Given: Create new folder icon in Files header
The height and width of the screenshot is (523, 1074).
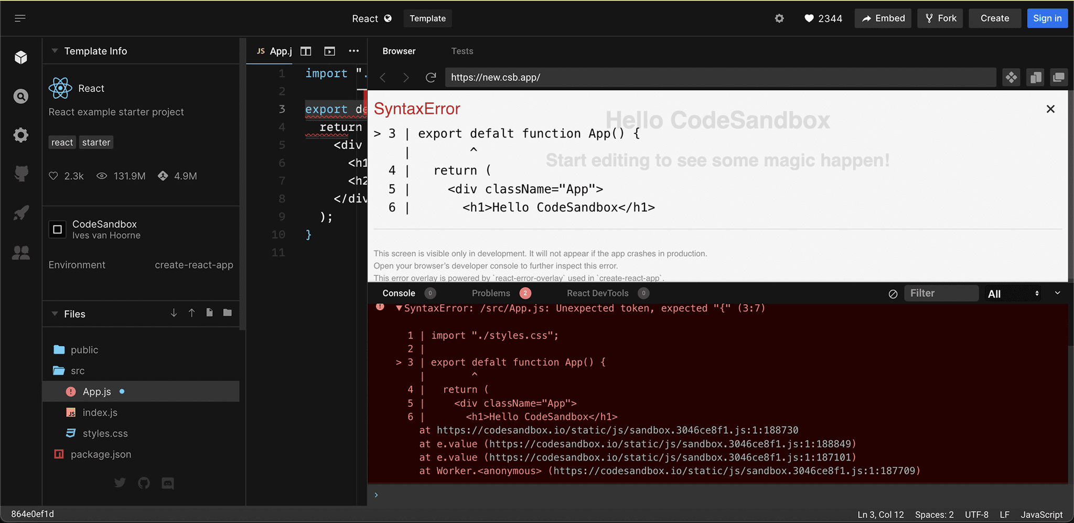Looking at the screenshot, I should tap(228, 313).
